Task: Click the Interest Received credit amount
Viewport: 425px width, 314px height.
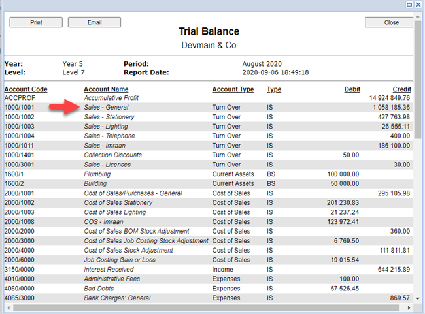Action: tap(391, 270)
